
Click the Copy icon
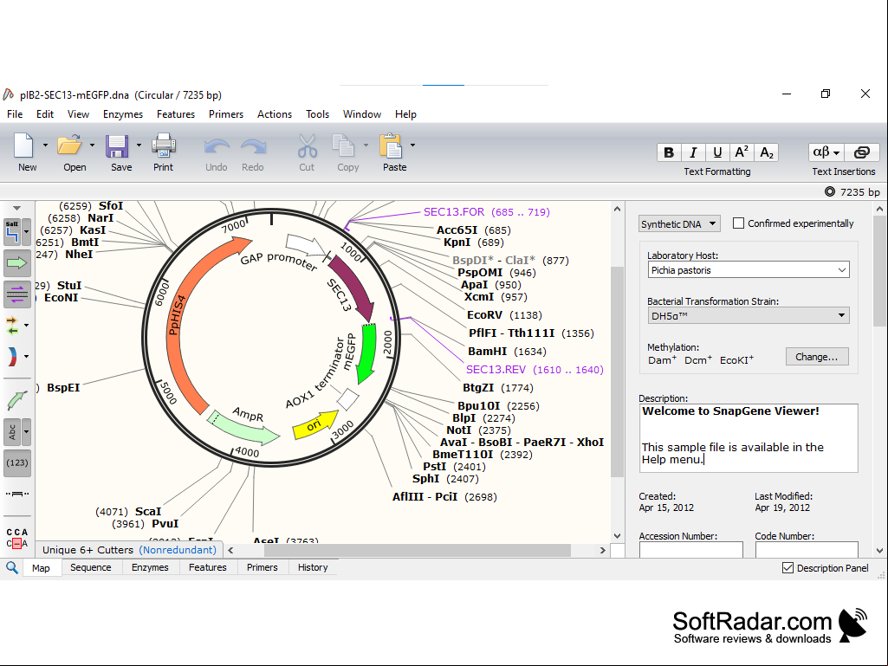(x=343, y=145)
